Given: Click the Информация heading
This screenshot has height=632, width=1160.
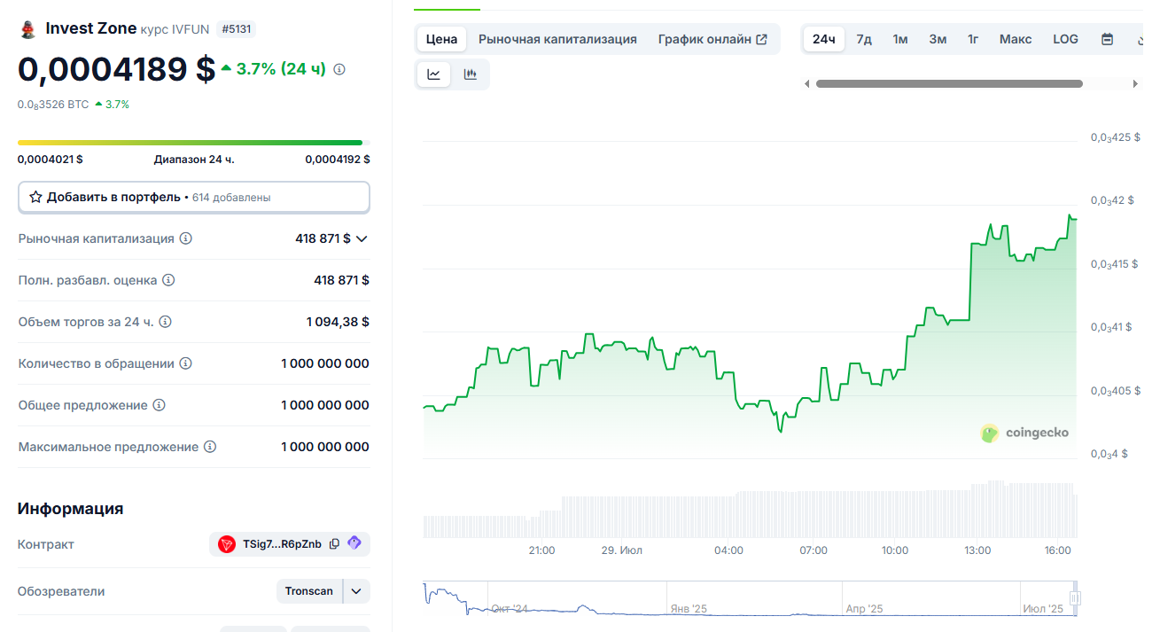Looking at the screenshot, I should 70,509.
